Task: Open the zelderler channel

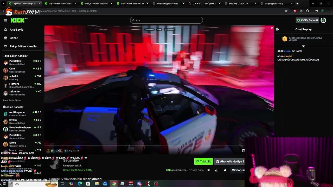Action: click(x=22, y=93)
